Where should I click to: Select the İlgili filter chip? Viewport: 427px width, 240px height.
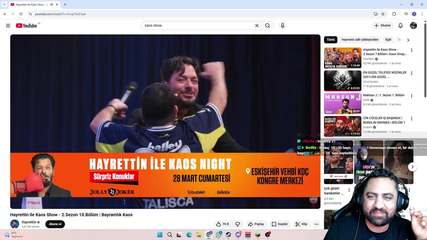pos(388,40)
